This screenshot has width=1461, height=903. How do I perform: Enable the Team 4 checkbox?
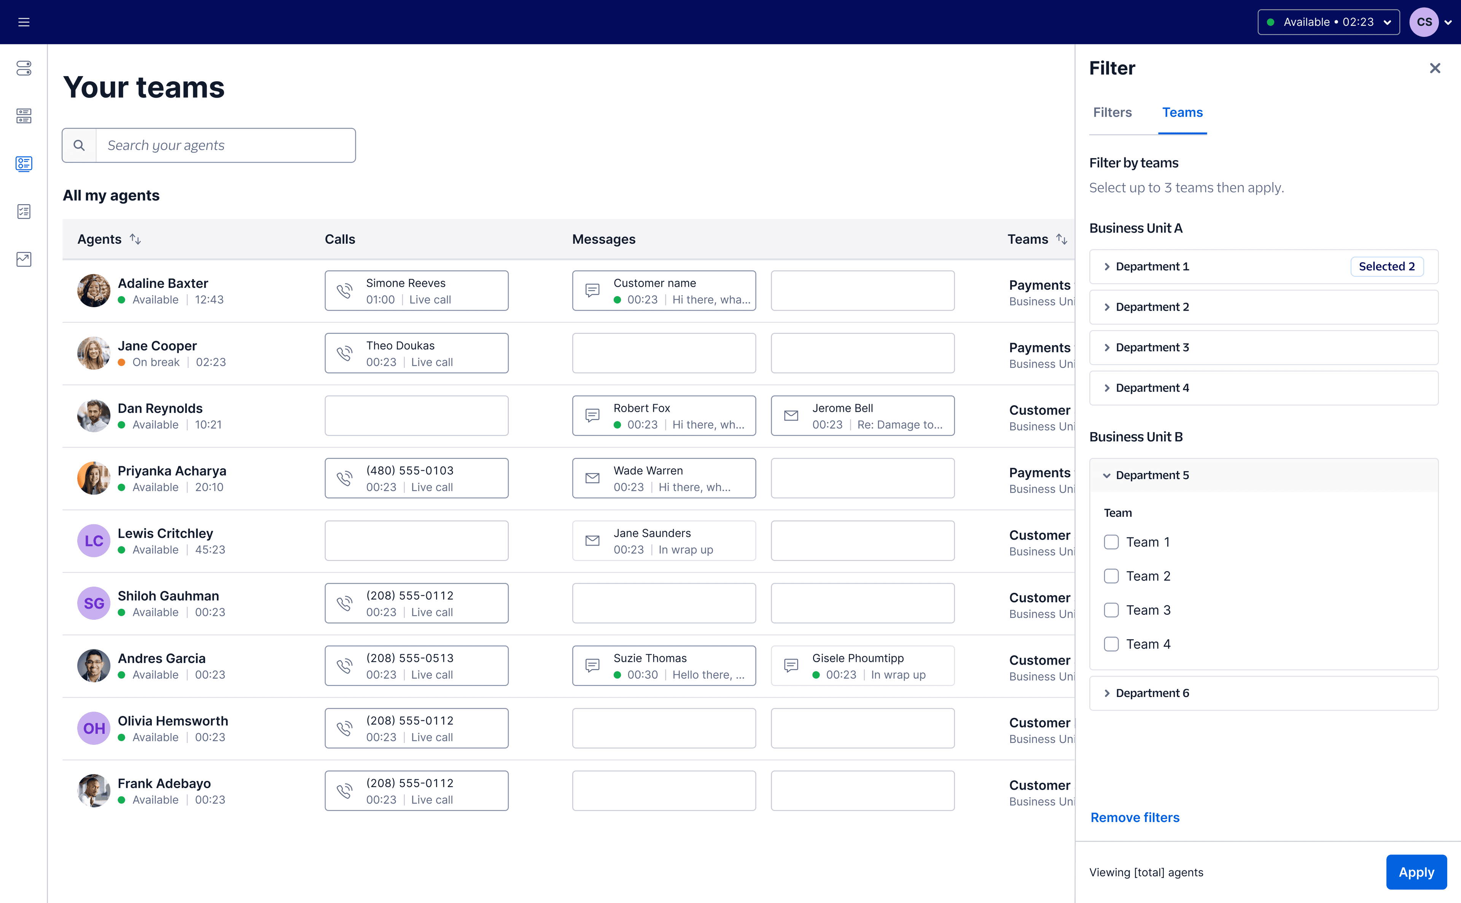click(1111, 644)
